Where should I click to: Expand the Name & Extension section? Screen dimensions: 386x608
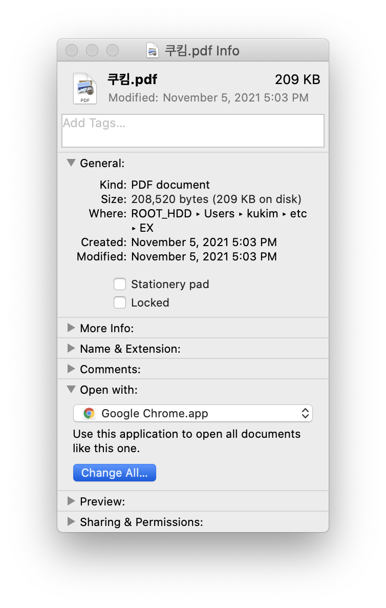click(71, 349)
